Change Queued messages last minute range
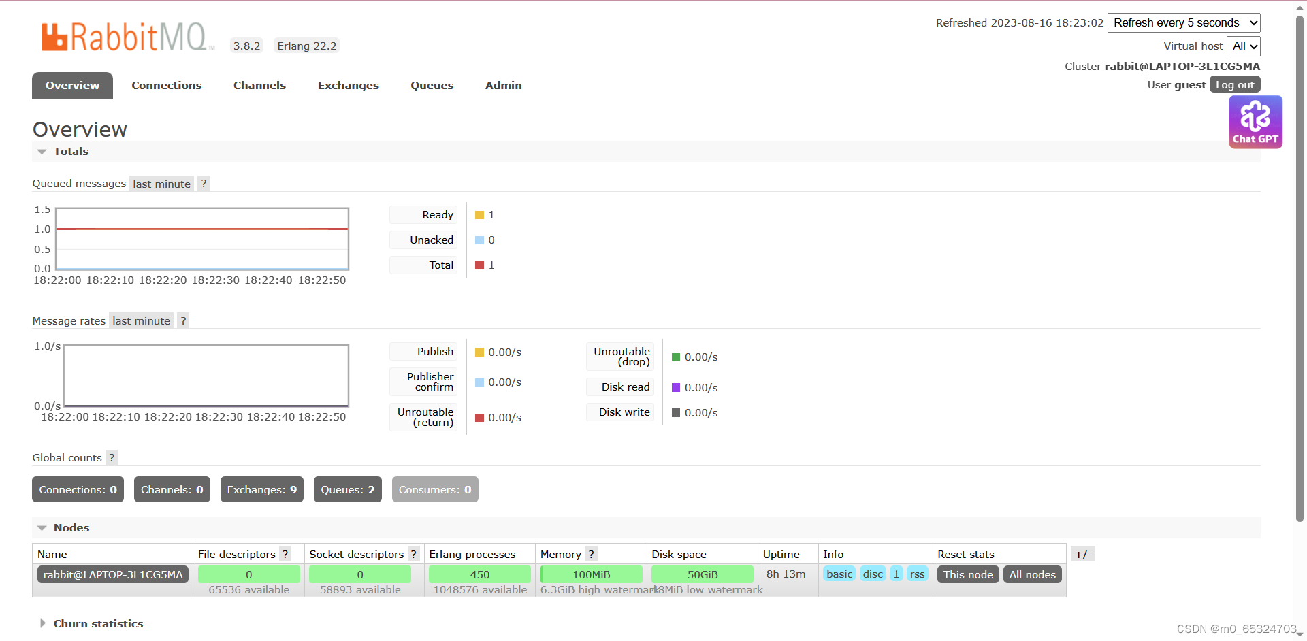The height and width of the screenshot is (641, 1307). coord(161,184)
